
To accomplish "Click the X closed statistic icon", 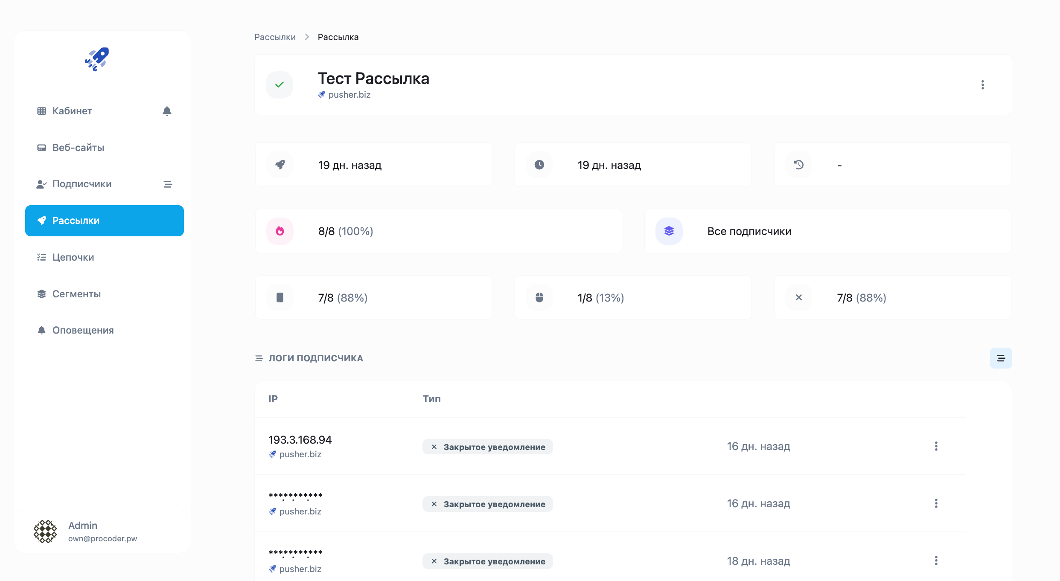I will coord(798,297).
